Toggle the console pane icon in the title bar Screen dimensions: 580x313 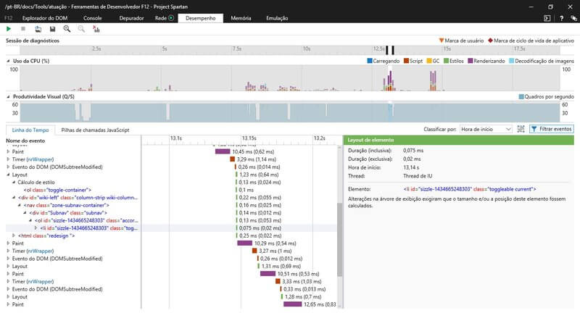pos(547,18)
